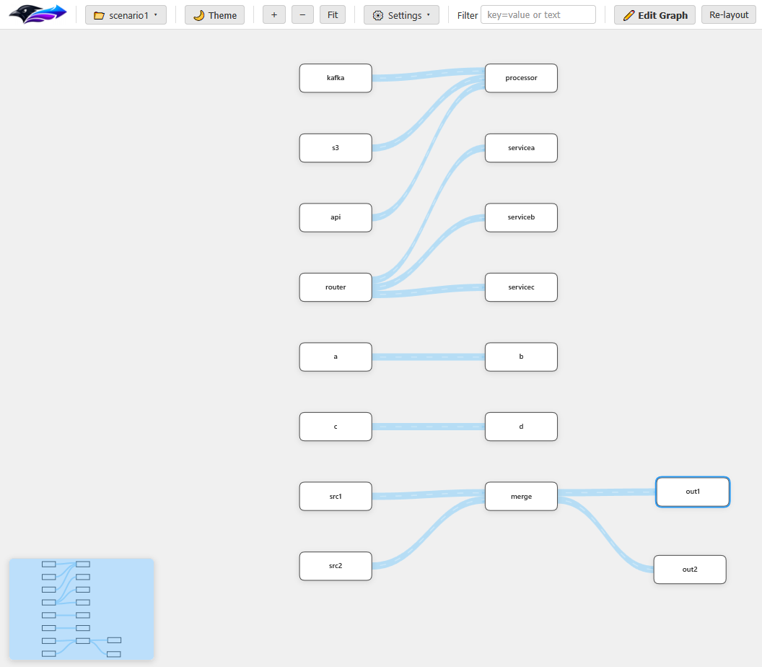Trigger Re-layout of the graph
Viewport: 762px width, 667px height.
click(728, 14)
